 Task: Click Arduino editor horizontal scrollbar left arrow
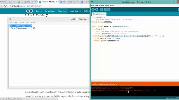click(92, 80)
